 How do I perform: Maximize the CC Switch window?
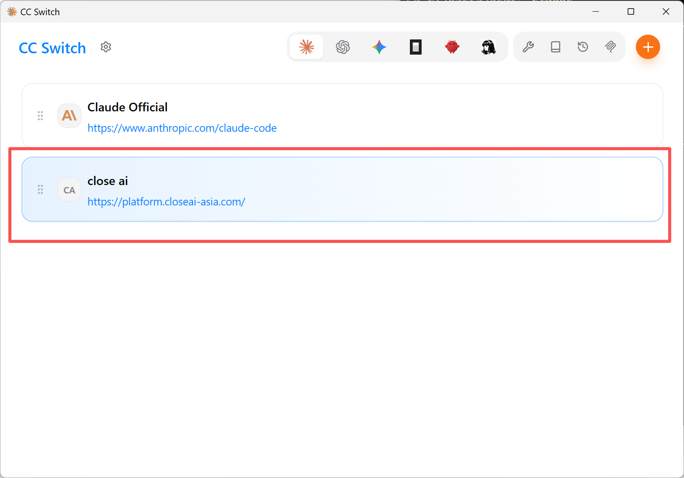pos(631,12)
